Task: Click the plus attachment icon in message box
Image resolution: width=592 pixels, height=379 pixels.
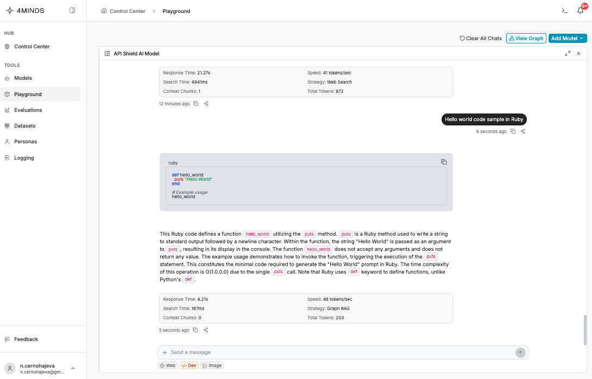Action: pyautogui.click(x=165, y=352)
